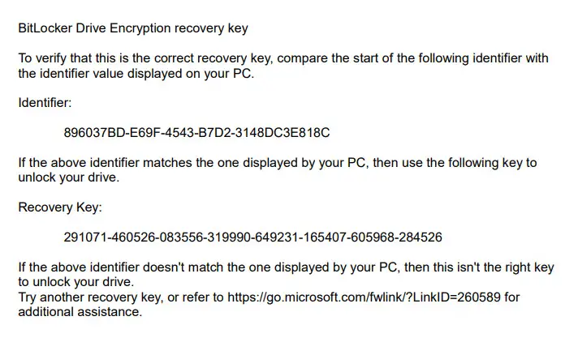
Task: Click the recovery key starting with 291071
Action: (x=253, y=237)
